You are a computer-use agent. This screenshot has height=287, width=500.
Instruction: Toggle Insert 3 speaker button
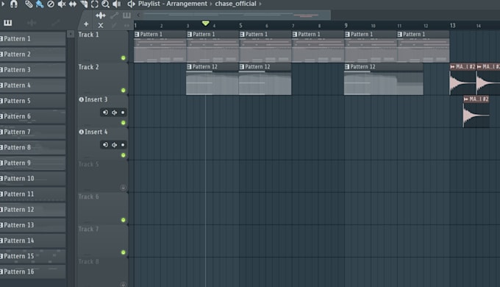click(114, 113)
